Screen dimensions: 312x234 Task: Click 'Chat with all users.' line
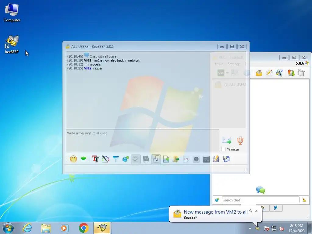[x=104, y=56]
